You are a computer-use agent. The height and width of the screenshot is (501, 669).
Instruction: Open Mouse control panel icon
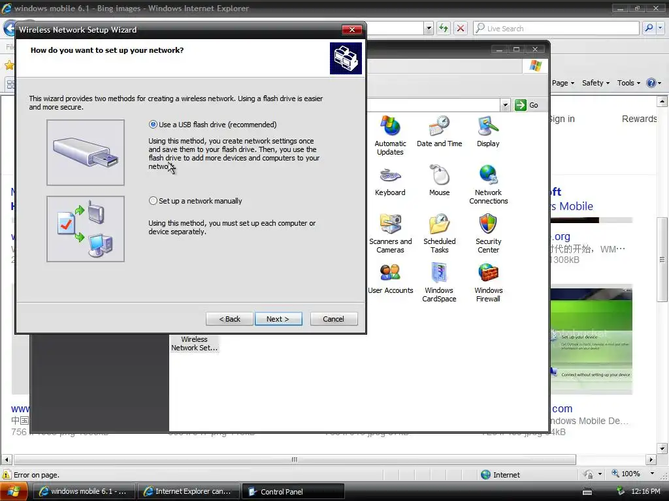[439, 180]
